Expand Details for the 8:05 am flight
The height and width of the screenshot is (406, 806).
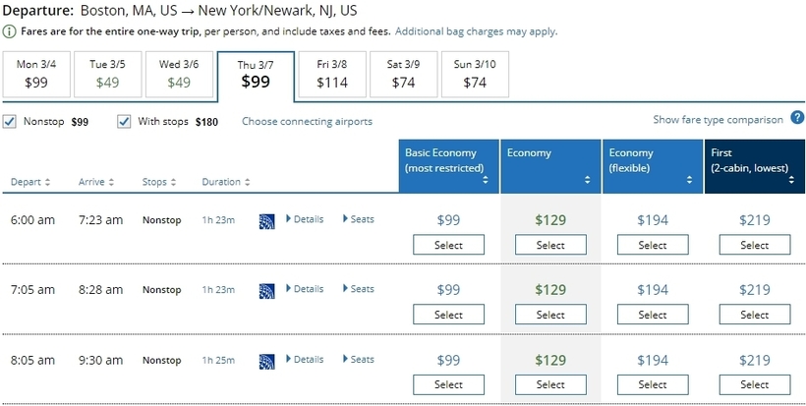pyautogui.click(x=305, y=359)
